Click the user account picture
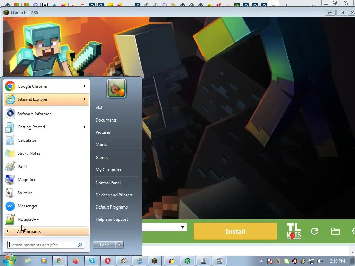This screenshot has width=355, height=266. coord(116,88)
